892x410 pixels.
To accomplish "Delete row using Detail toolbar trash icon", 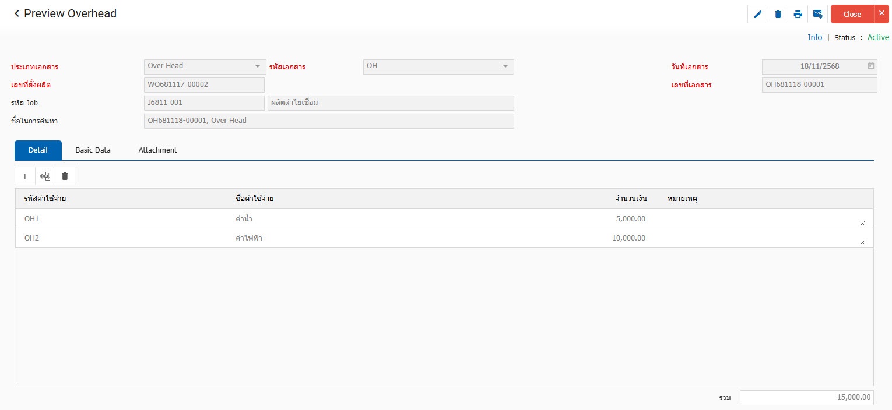I will click(65, 176).
